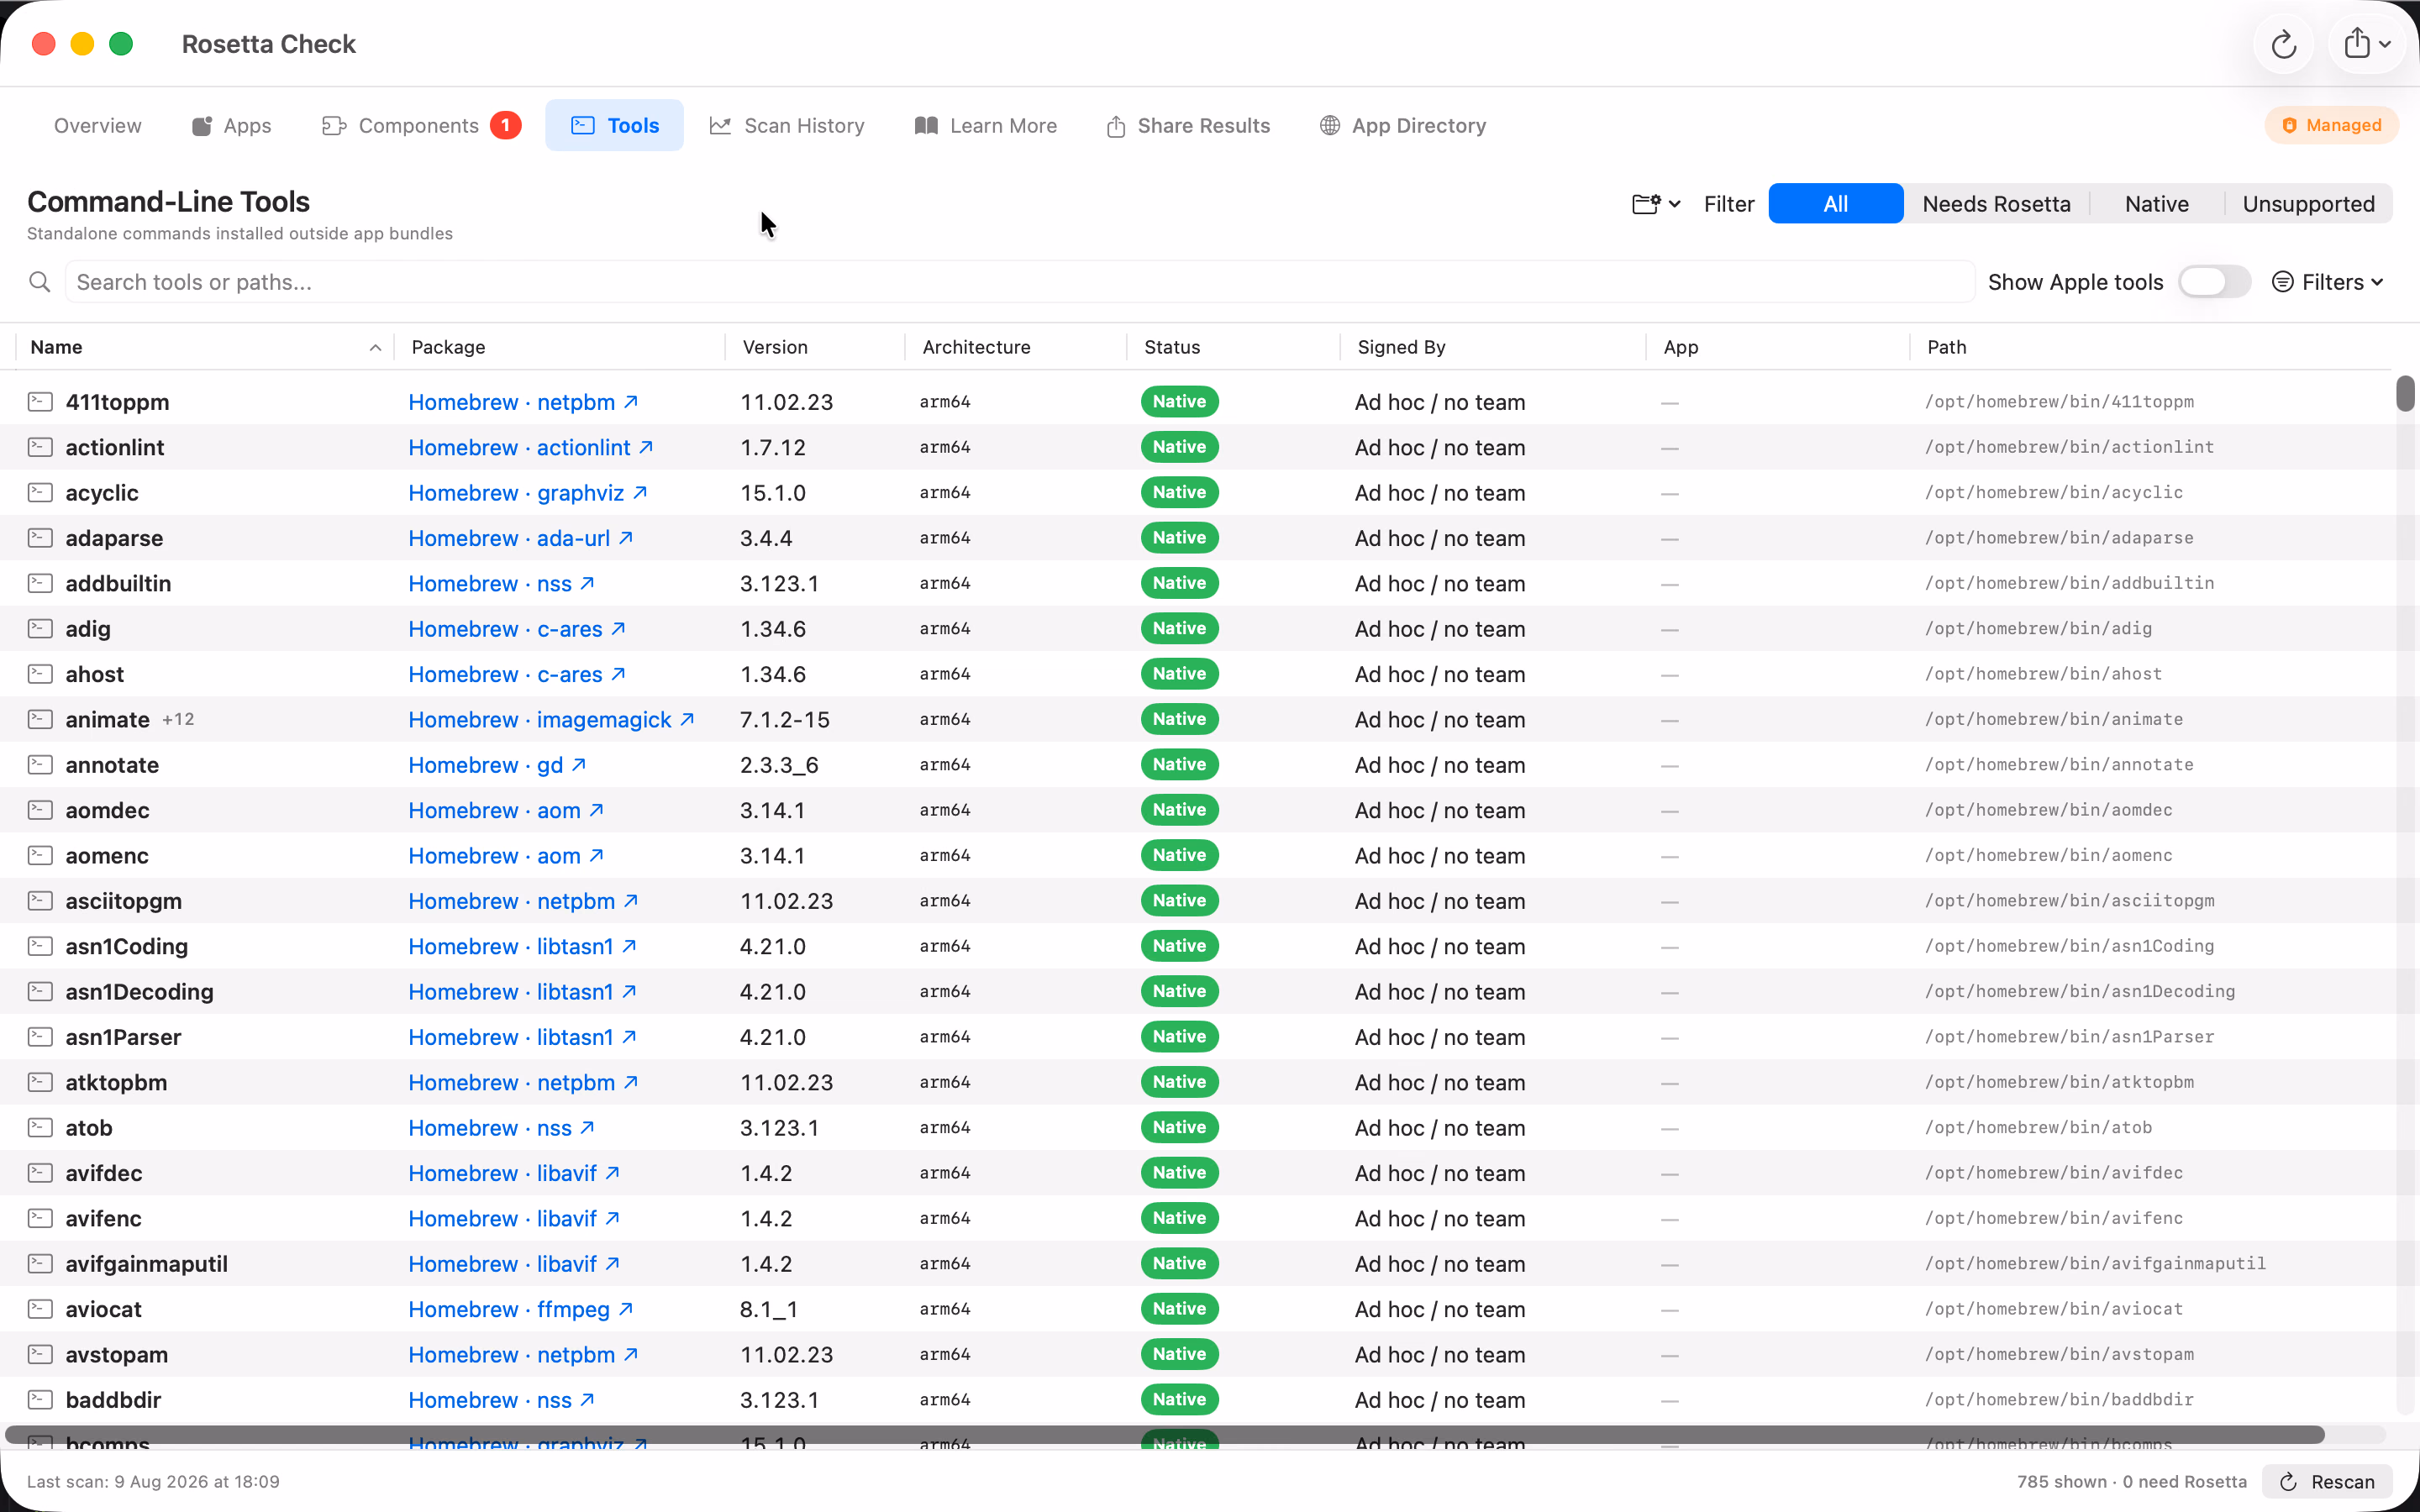Image resolution: width=2420 pixels, height=1512 pixels.
Task: Sort by the Name column header
Action: [205, 347]
